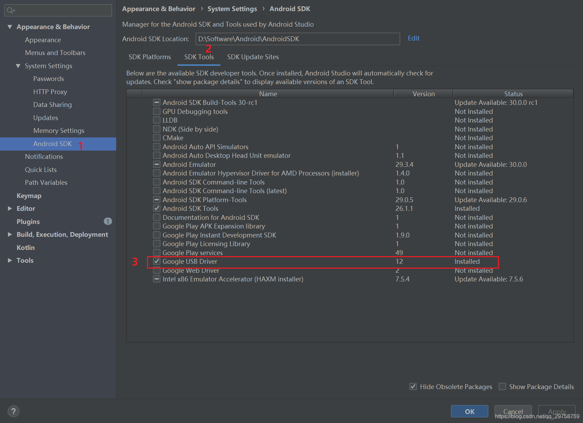
Task: Check Google Web Driver checkbox
Action: (x=157, y=270)
